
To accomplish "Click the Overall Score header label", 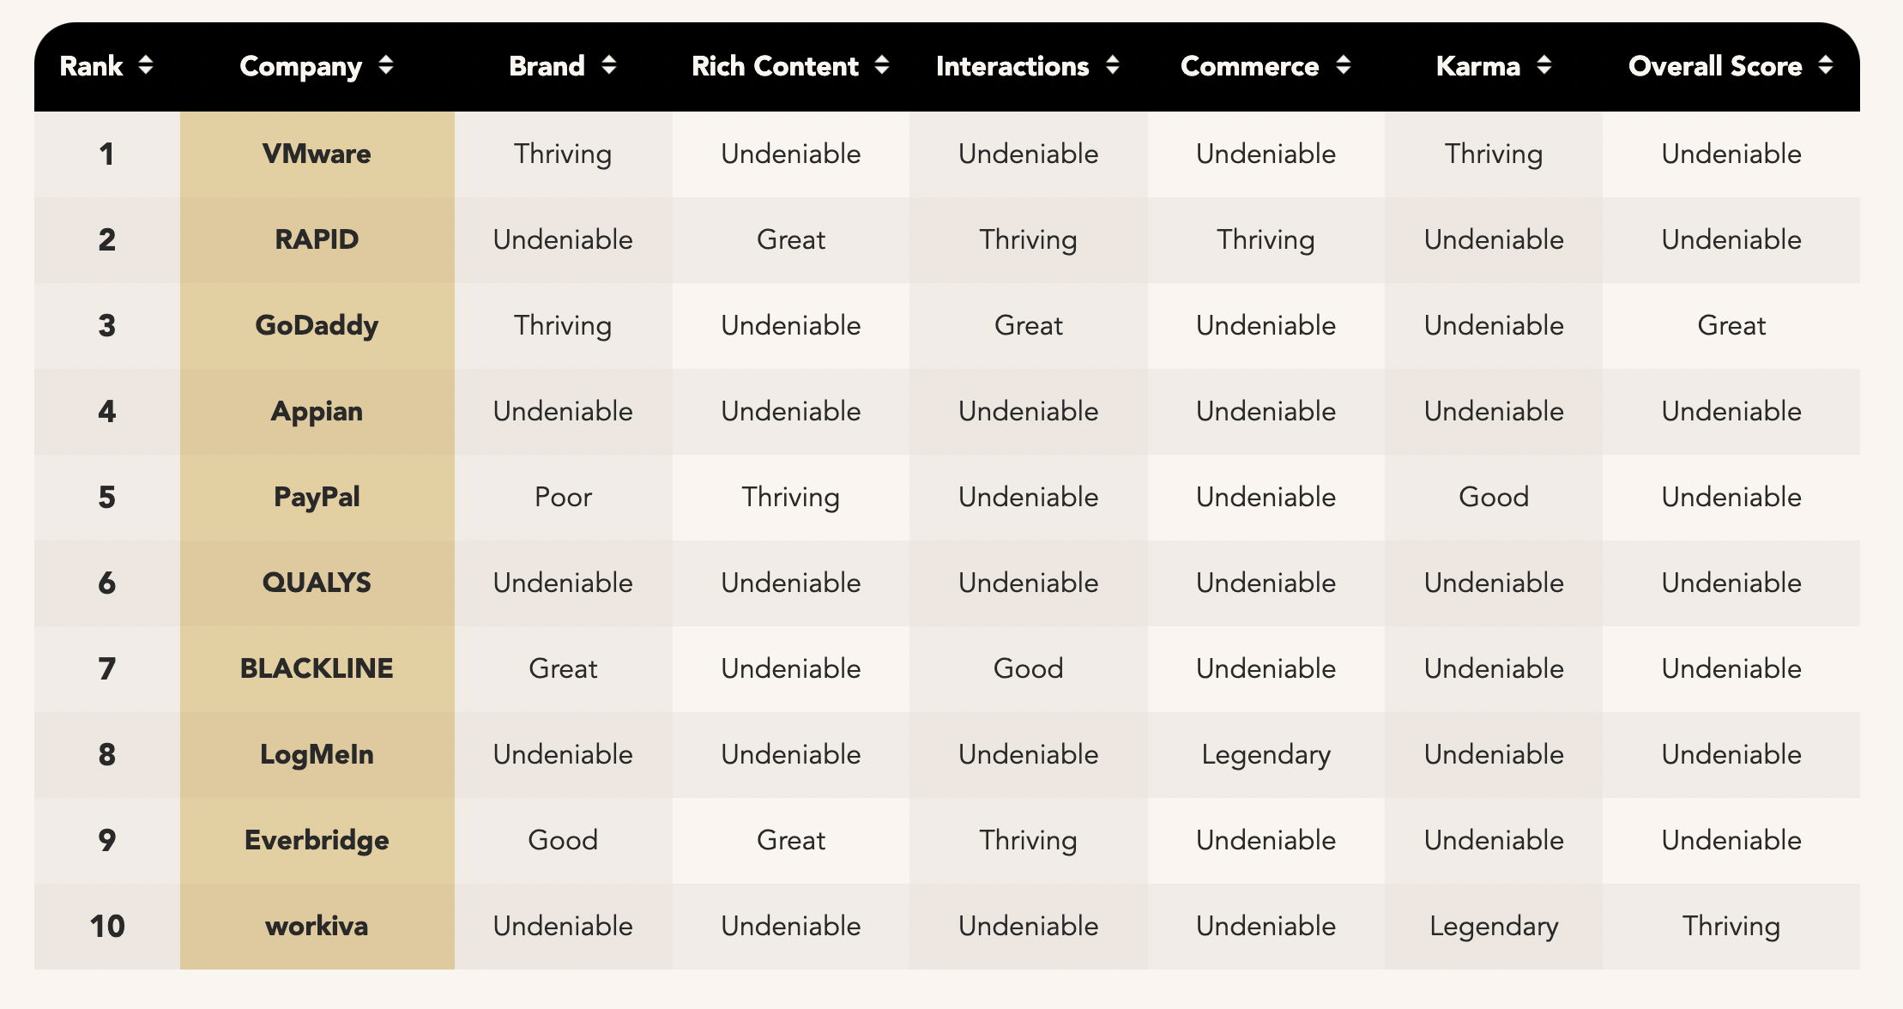I will [1714, 66].
